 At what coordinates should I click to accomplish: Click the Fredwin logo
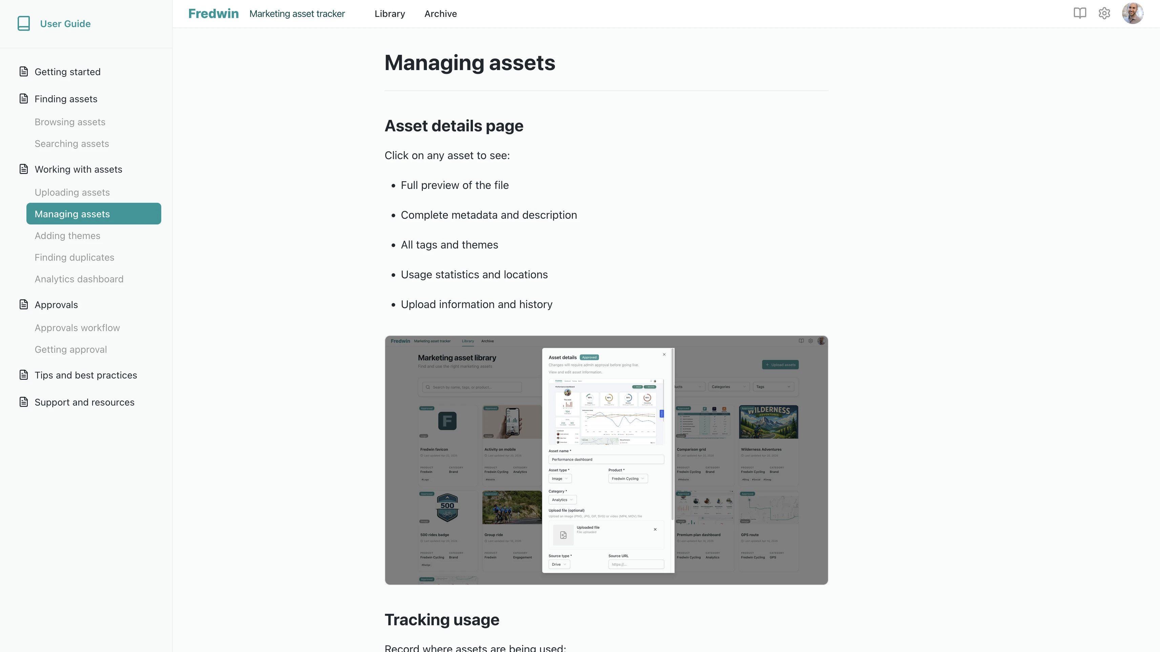tap(213, 13)
